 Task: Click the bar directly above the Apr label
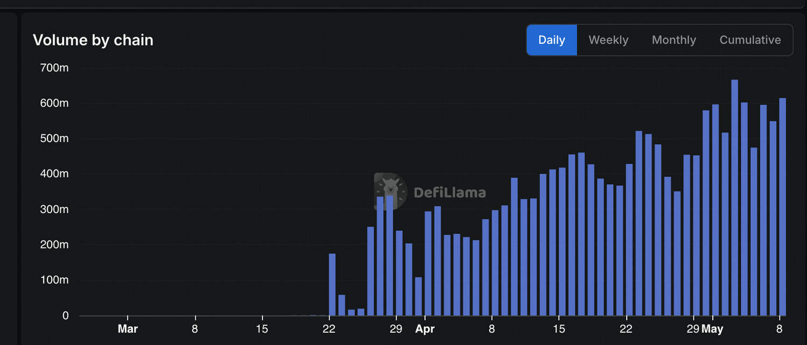pyautogui.click(x=428, y=263)
